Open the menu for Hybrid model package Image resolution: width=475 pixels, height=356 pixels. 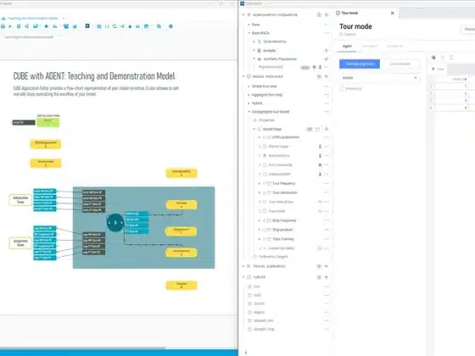327,103
